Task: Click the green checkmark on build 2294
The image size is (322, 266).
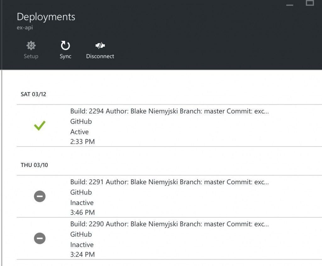Action: pos(39,126)
